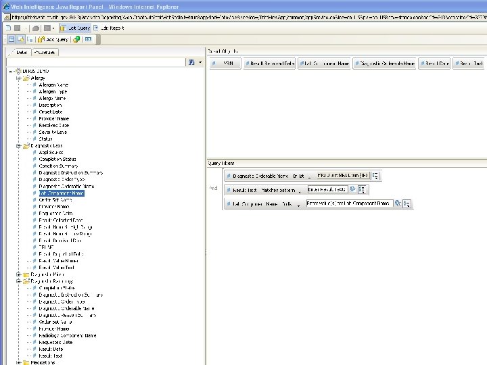Click the New document icon
The width and height of the screenshot is (487, 365).
8,28
